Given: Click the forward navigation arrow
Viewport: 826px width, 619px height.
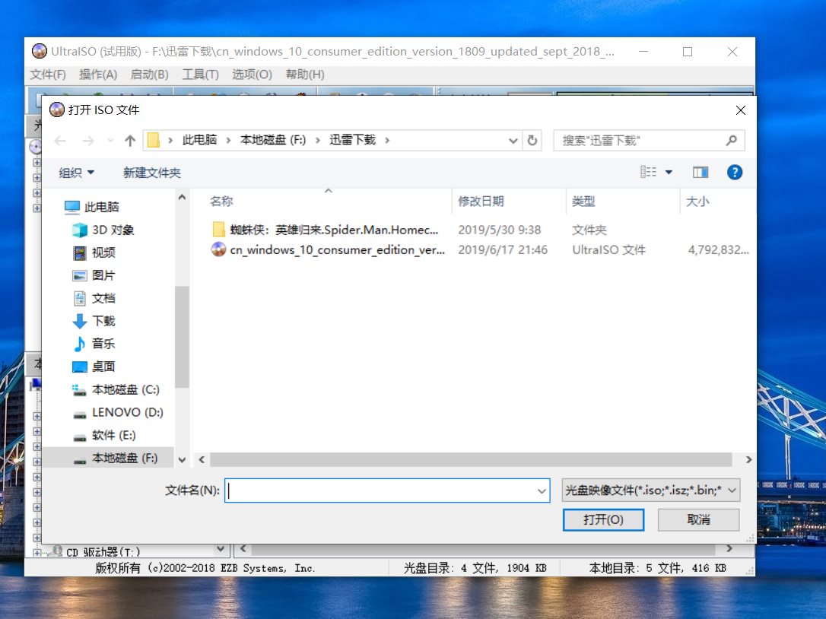Looking at the screenshot, I should click(x=88, y=141).
